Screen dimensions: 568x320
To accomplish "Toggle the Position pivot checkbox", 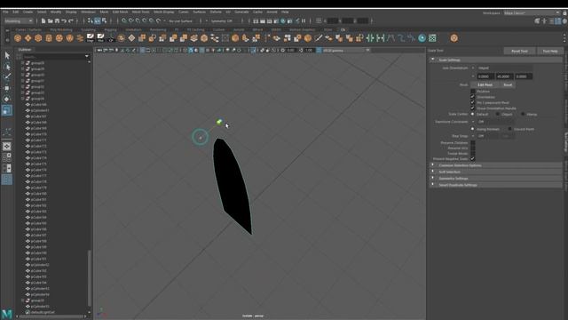I will point(473,92).
